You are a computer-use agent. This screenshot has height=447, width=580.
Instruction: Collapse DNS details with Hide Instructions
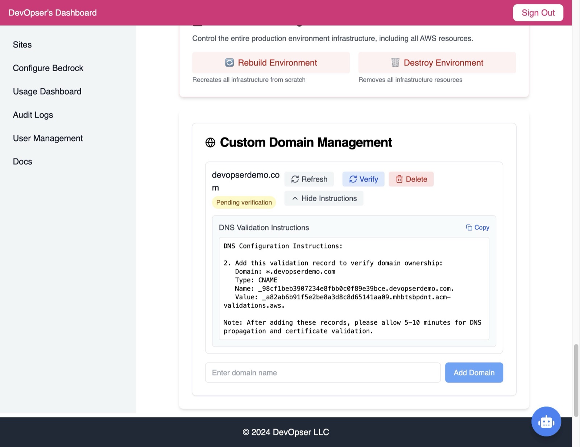324,198
